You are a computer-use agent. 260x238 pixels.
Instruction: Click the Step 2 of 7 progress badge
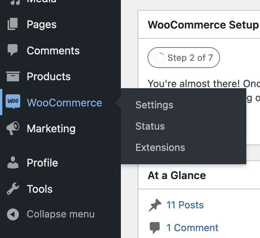[184, 58]
